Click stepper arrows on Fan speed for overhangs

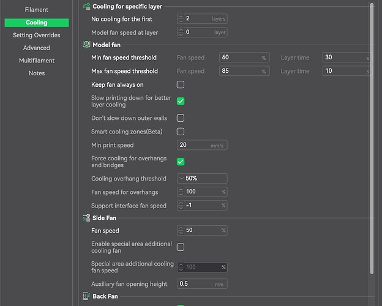pos(181,192)
